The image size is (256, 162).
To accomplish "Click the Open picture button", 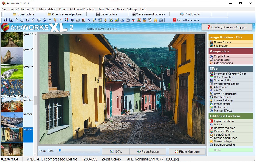I will coord(23,14).
